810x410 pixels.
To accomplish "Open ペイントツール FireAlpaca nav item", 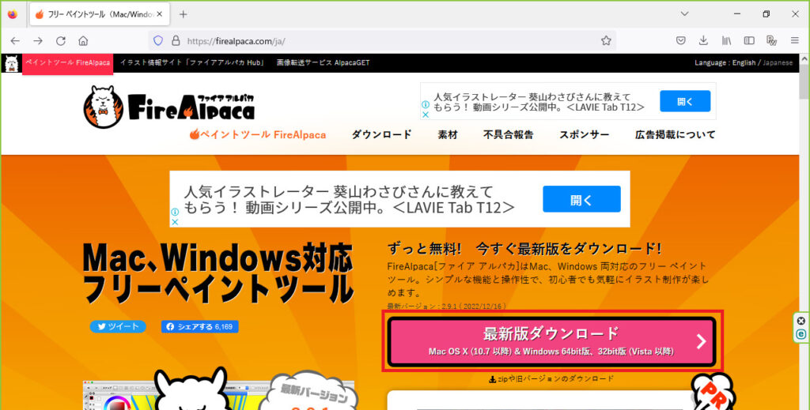I will [x=258, y=134].
